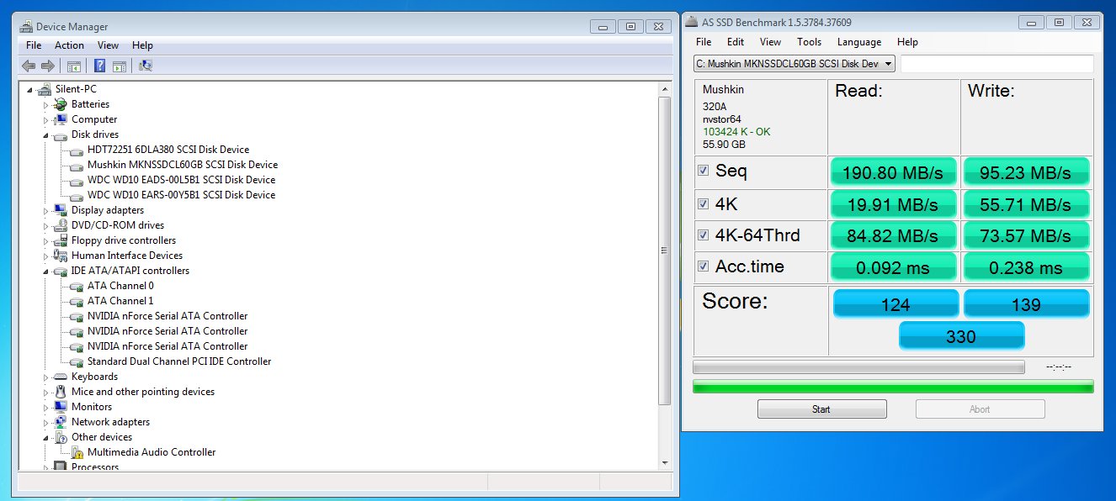Click the Start benchmark button

tap(822, 409)
